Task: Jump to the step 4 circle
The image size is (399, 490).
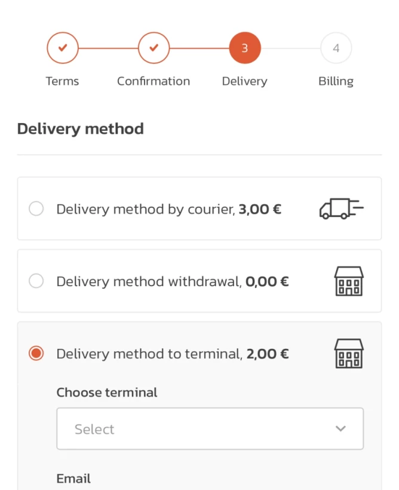Action: [x=336, y=48]
